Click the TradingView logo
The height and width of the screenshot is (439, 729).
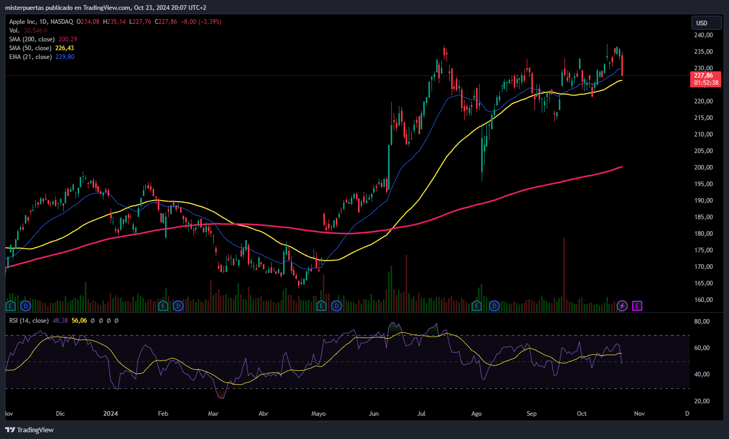(29, 430)
